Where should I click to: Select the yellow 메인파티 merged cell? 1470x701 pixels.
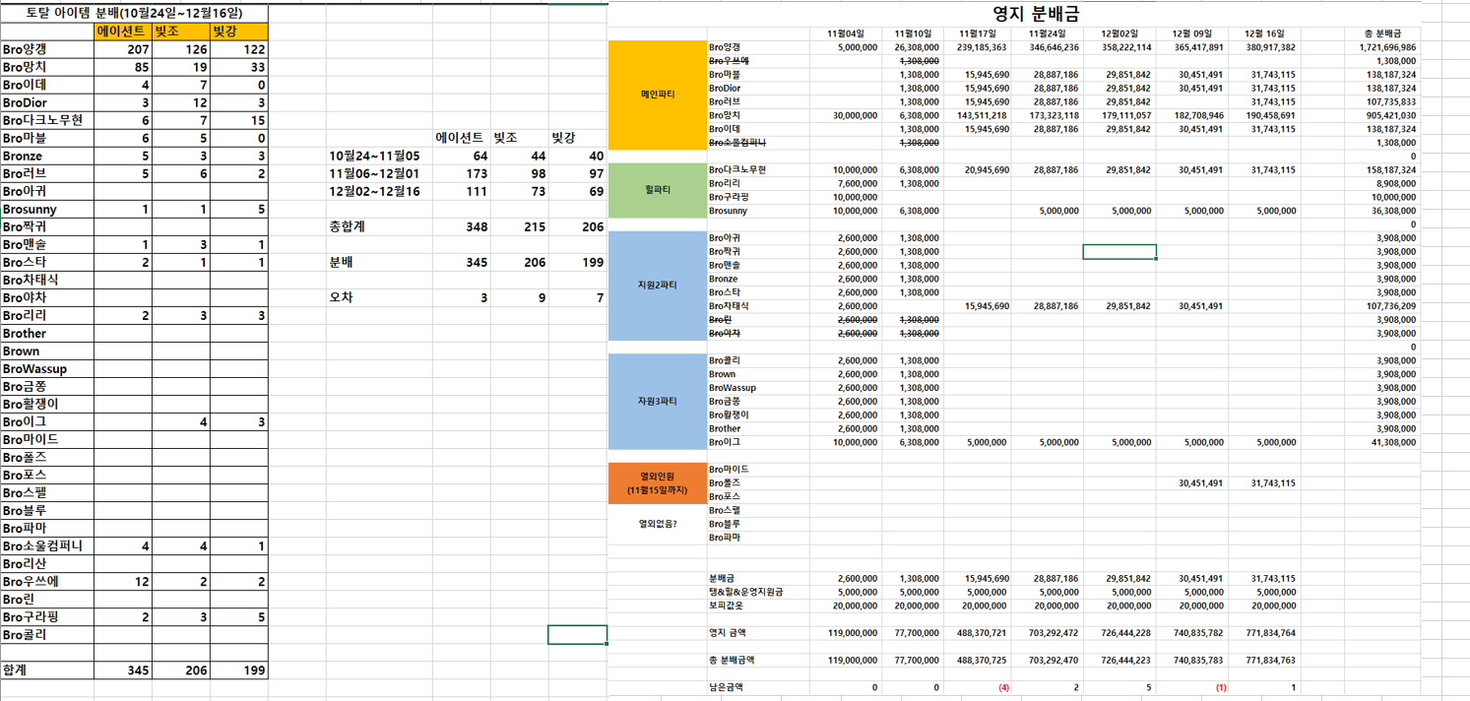pyautogui.click(x=658, y=95)
